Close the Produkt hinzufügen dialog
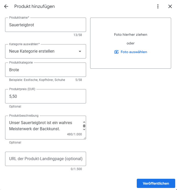The width and height of the screenshot is (177, 190). tap(170, 6)
